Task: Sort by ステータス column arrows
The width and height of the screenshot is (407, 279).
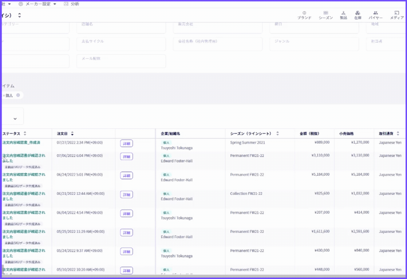Action: coord(25,133)
